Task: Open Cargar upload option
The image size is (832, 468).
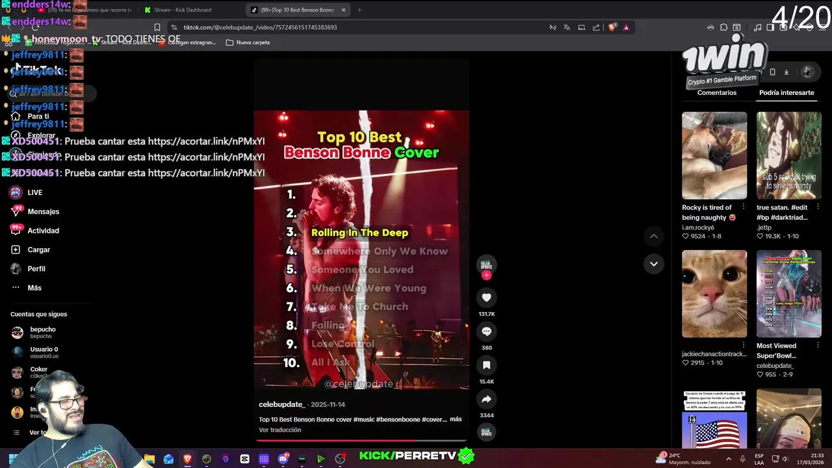Action: 31,250
